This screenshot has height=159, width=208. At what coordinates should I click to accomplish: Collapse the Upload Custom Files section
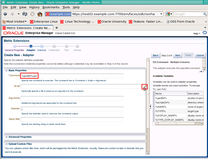[x=6, y=143]
